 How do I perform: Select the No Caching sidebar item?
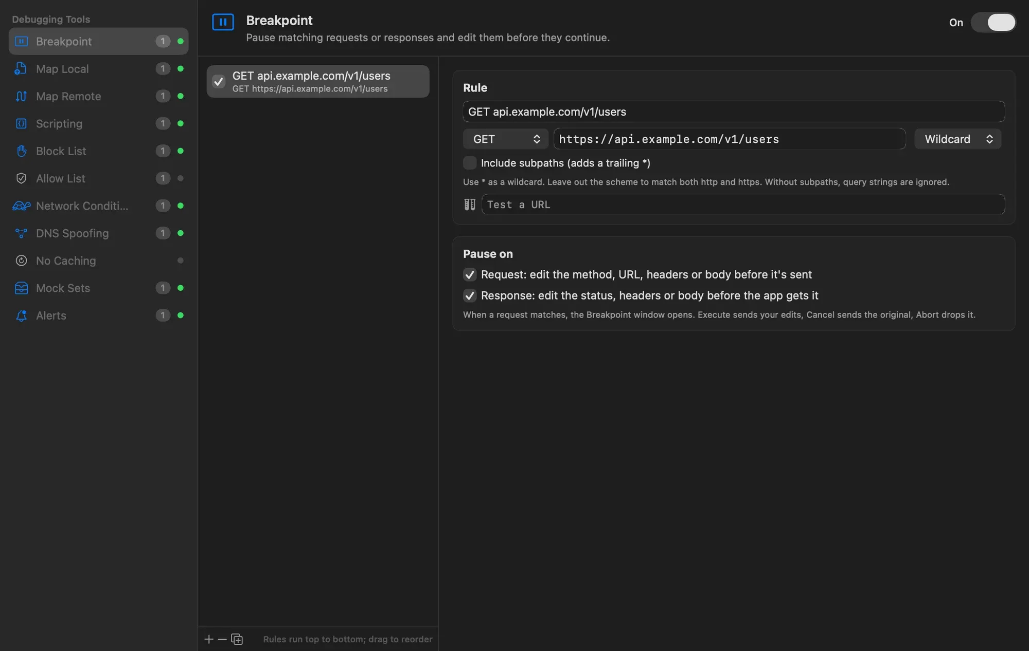(x=98, y=261)
